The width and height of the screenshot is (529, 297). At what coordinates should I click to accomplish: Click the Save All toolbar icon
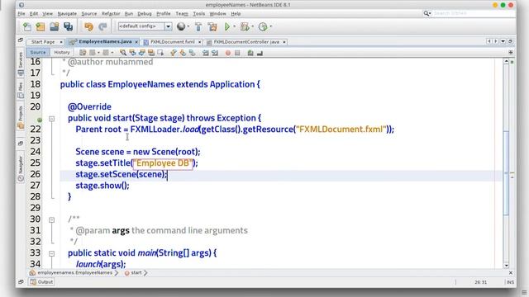tap(68, 26)
